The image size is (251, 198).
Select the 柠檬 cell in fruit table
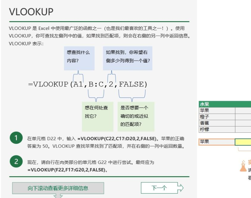pyautogui.click(x=217, y=129)
